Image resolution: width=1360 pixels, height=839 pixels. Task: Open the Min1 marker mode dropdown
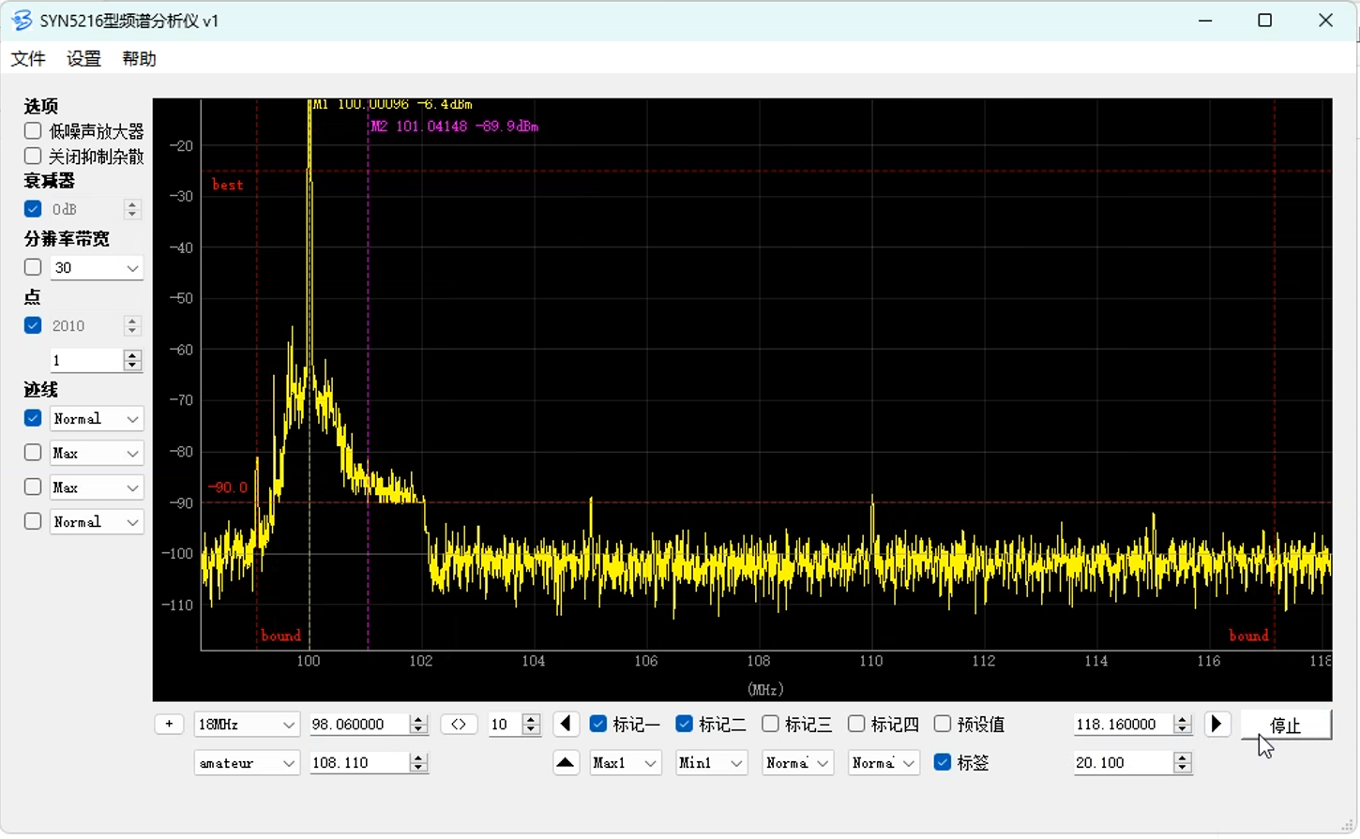(712, 762)
